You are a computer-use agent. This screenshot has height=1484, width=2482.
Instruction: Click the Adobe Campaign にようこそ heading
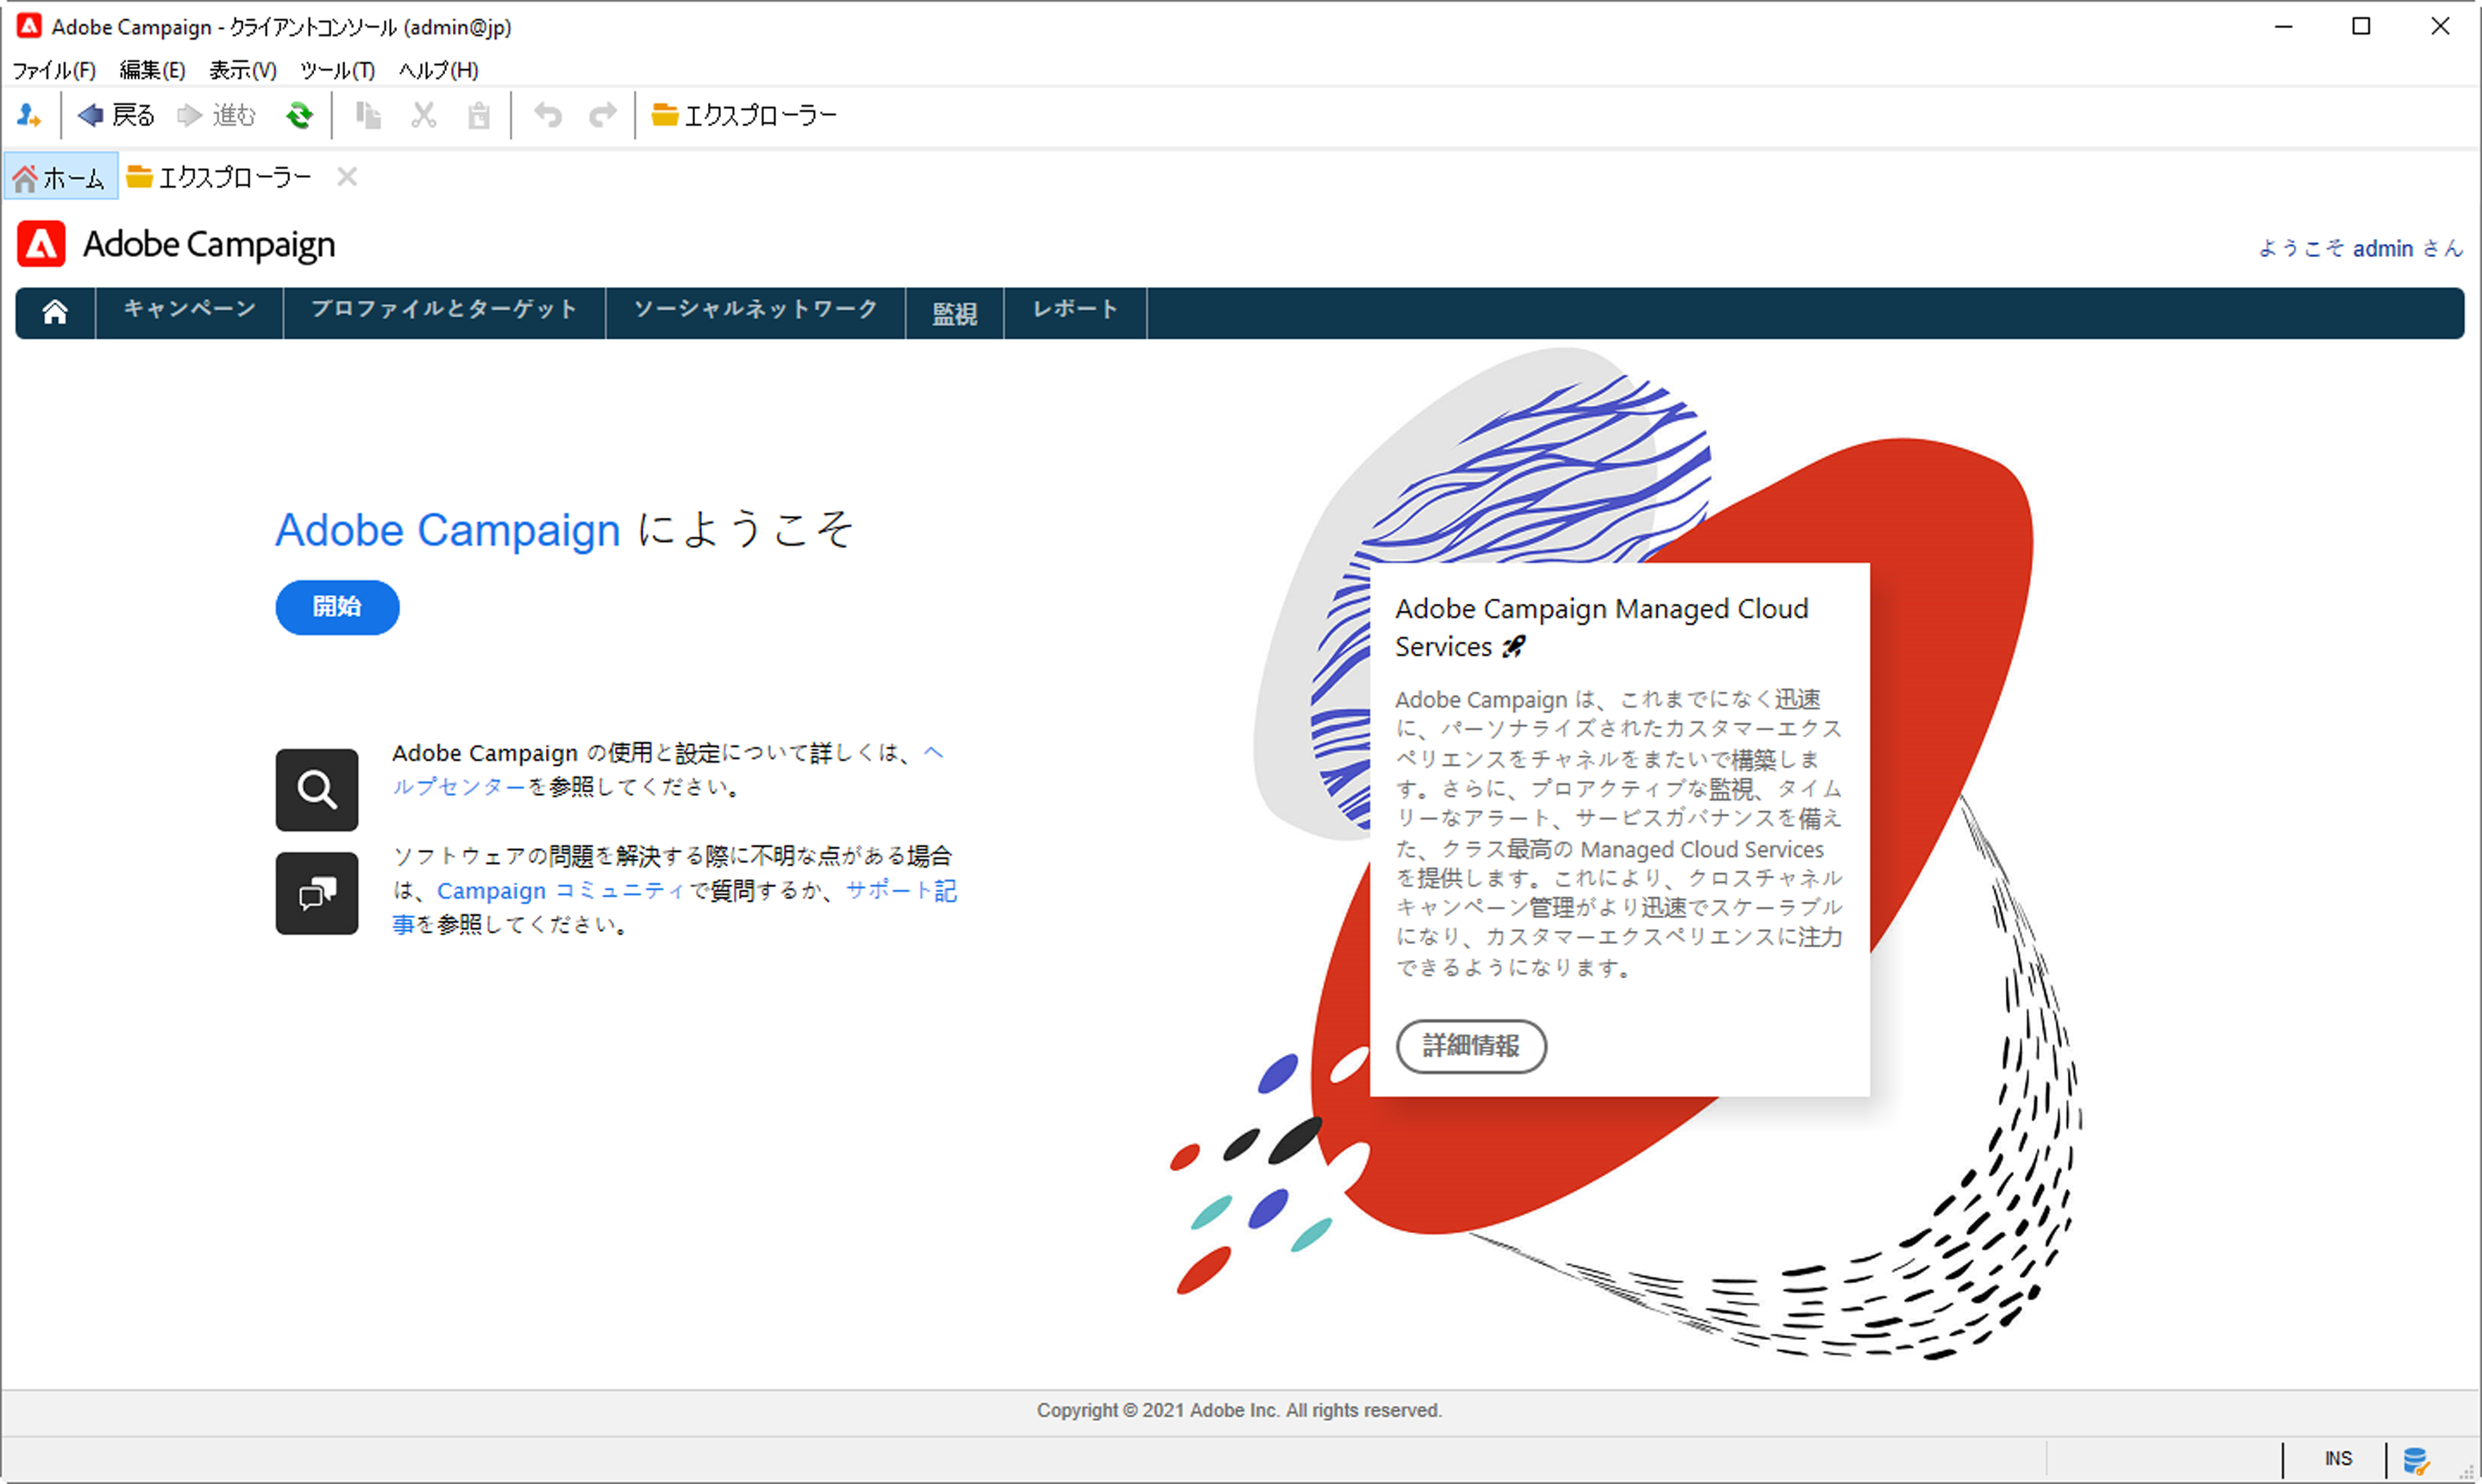[564, 529]
